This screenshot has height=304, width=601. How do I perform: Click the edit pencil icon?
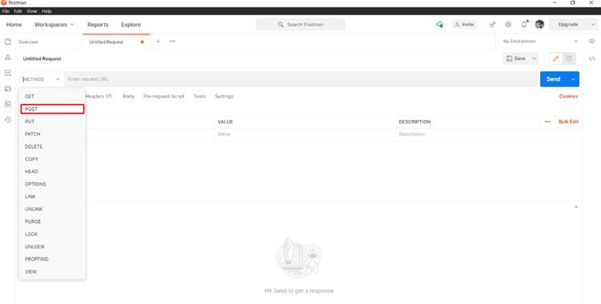(555, 58)
